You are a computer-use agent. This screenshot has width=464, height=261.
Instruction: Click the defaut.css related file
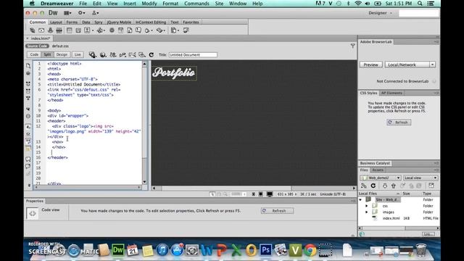pyautogui.click(x=60, y=46)
